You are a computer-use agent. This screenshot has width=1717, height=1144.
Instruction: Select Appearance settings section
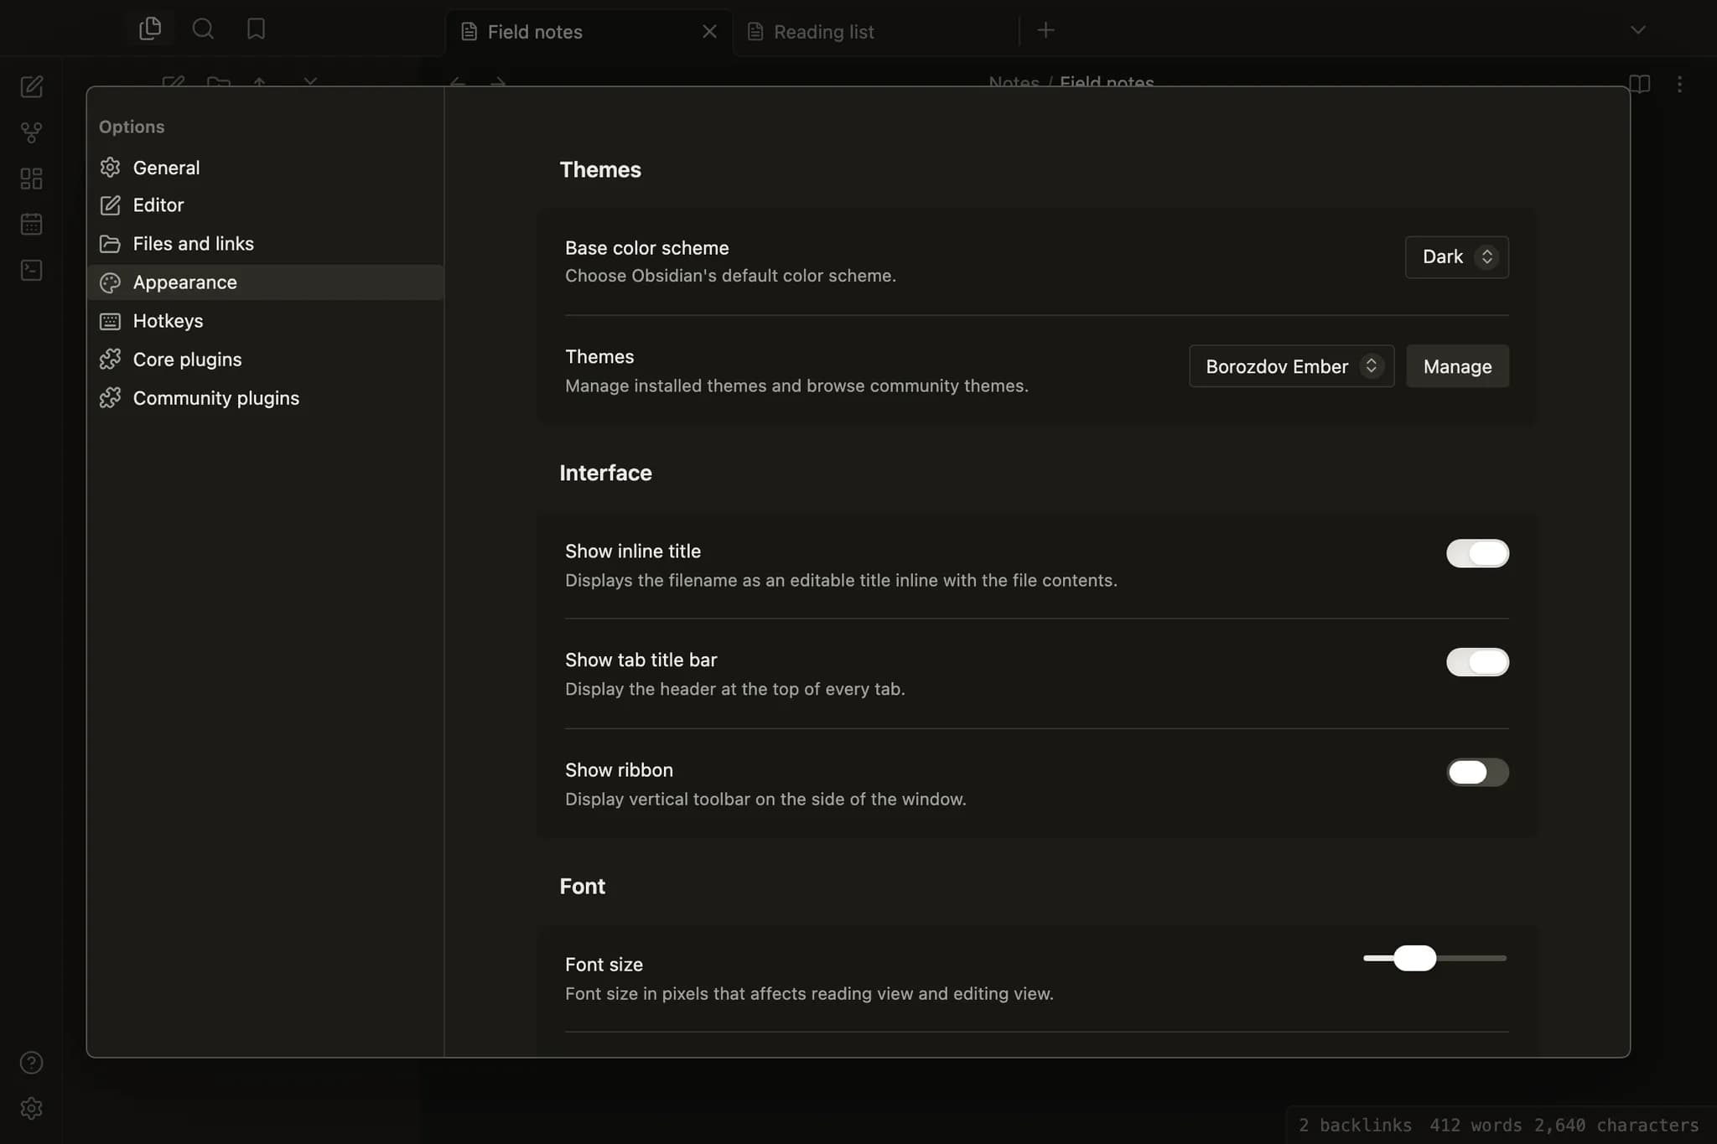266,282
